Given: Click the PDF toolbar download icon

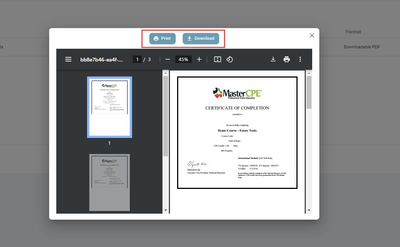Looking at the screenshot, I should point(273,59).
